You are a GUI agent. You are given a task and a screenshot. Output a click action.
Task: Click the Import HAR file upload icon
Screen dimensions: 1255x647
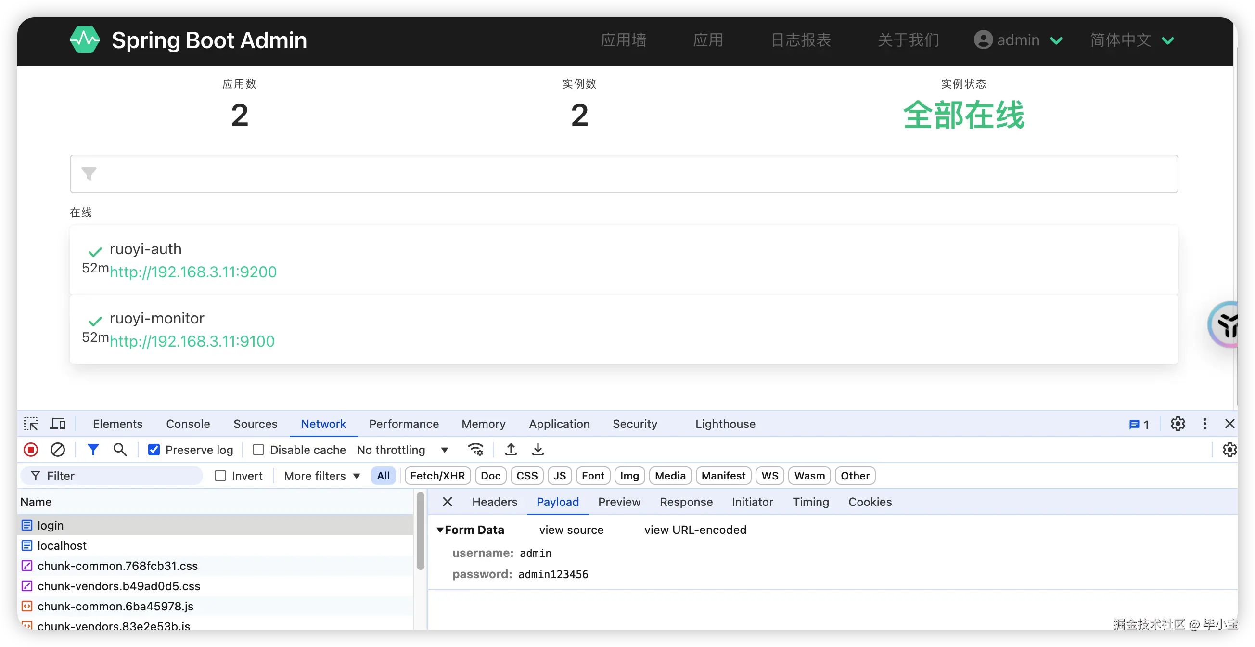point(511,449)
